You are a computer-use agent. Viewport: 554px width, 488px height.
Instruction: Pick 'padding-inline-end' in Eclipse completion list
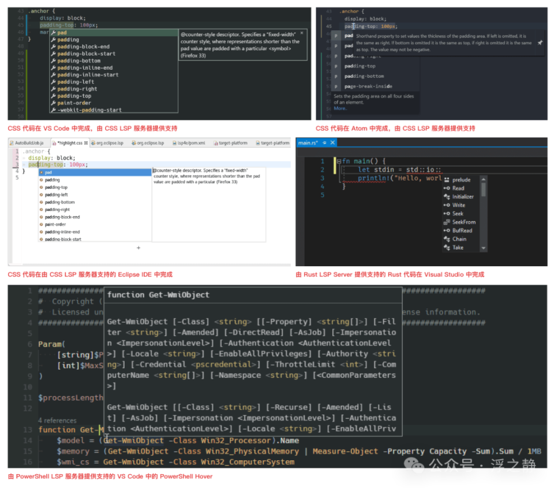point(95,232)
